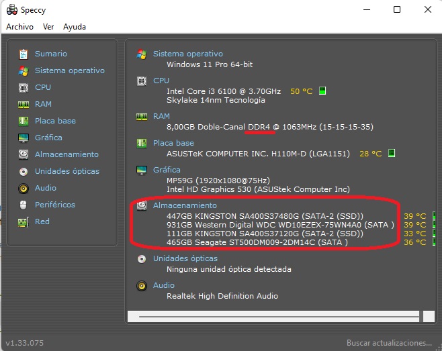This screenshot has width=442, height=351.
Task: Click the Audio heading in summary panel
Action: tap(163, 285)
